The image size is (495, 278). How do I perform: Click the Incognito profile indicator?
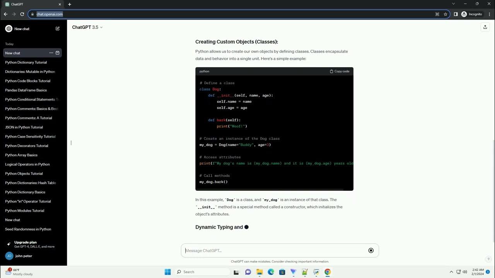(x=471, y=14)
